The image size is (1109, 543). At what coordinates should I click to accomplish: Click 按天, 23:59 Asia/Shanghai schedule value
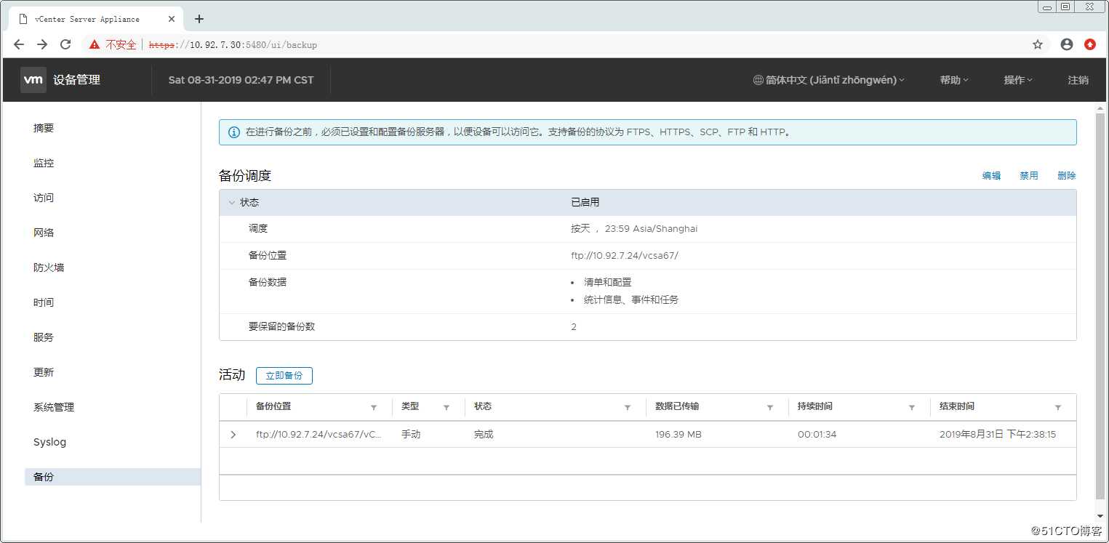coord(634,229)
